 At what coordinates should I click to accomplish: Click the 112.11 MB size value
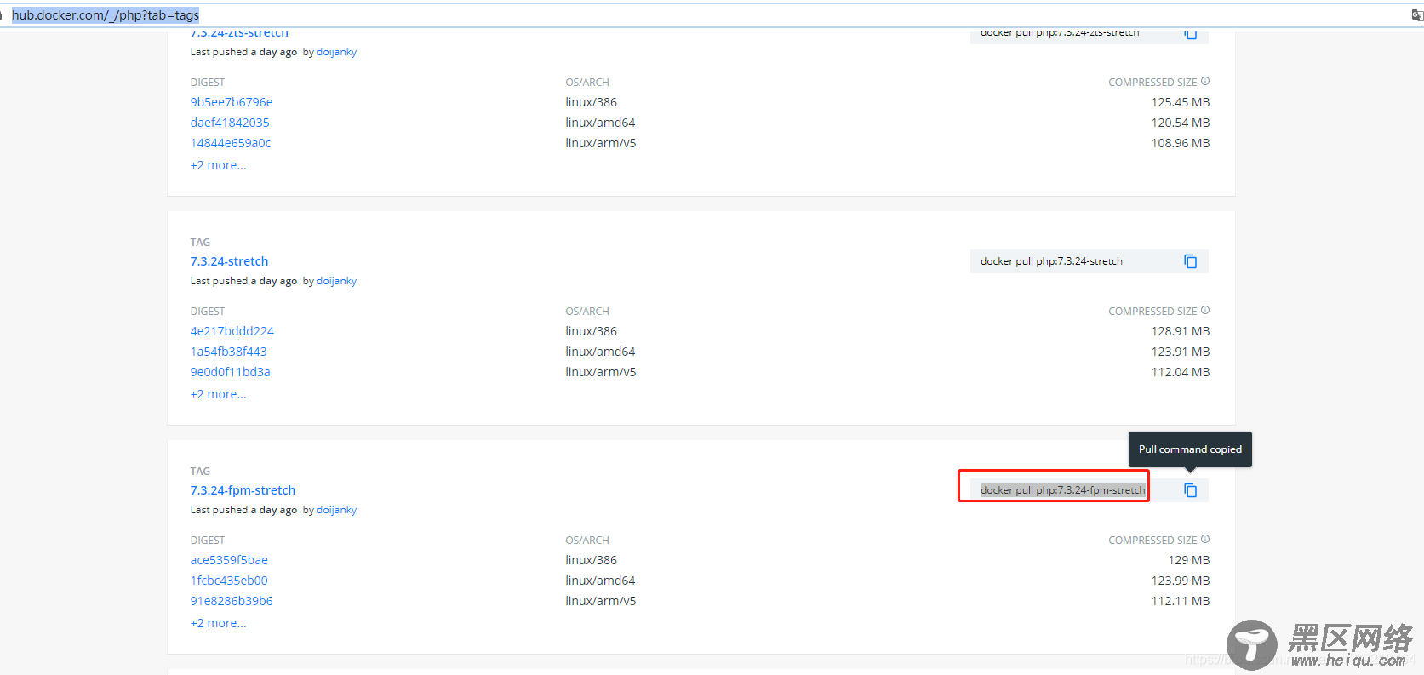pos(1181,601)
